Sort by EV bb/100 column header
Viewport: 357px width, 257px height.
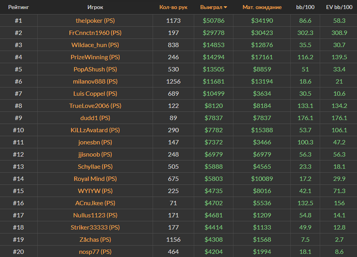(x=339, y=7)
